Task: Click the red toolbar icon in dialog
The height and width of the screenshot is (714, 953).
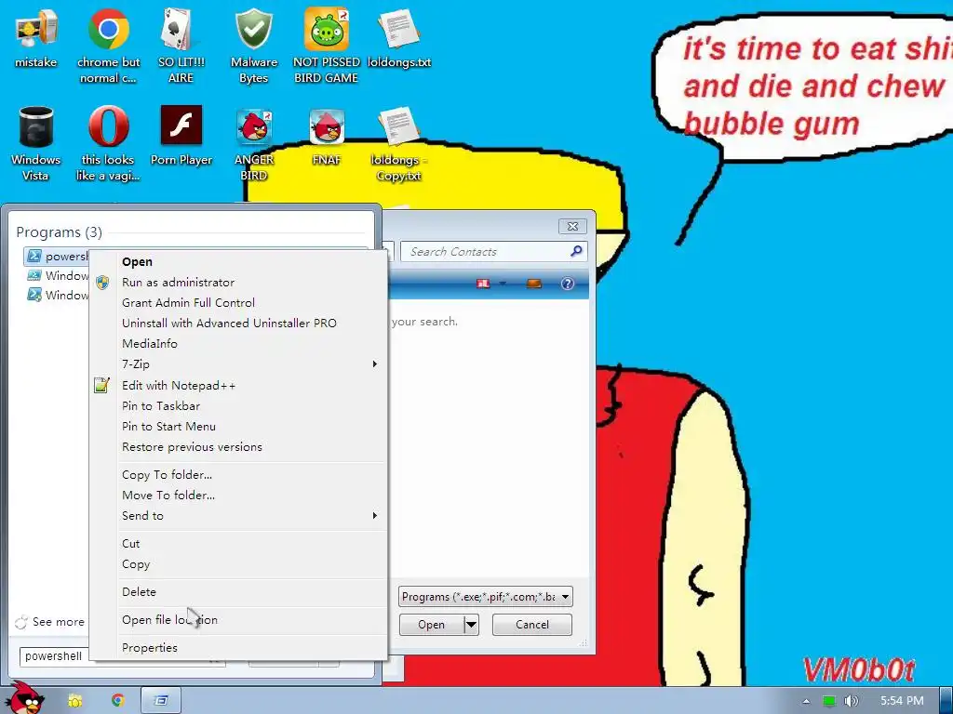Action: click(x=483, y=284)
